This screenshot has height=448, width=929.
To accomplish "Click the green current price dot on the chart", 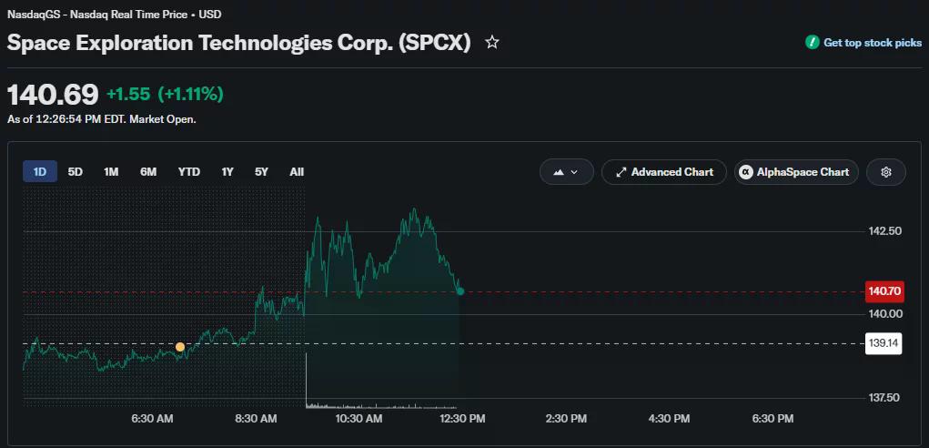I will (x=460, y=291).
